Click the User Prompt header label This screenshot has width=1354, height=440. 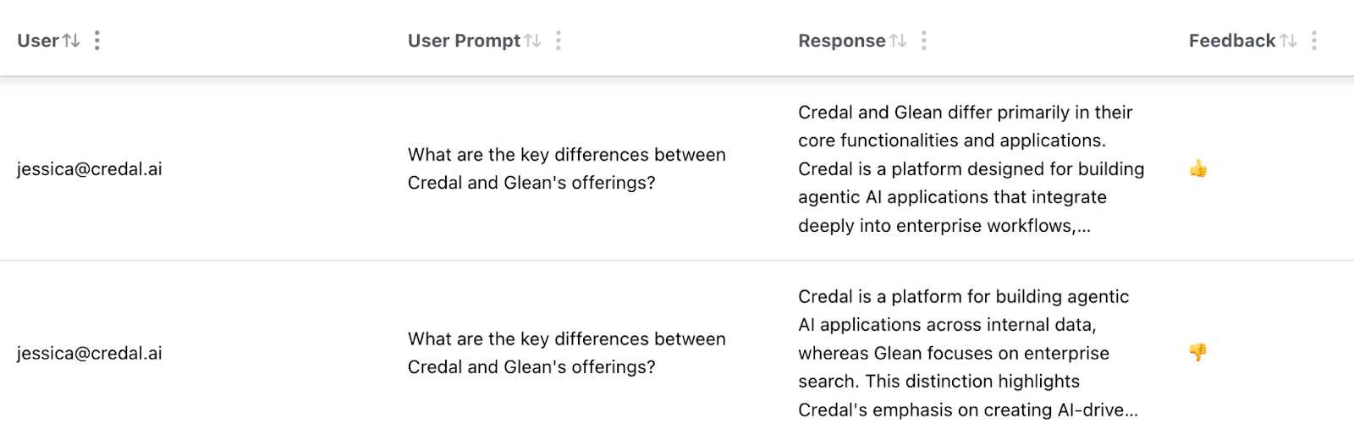click(464, 41)
